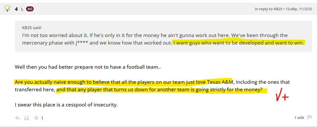318x127 pixels.
Task: Click the maroon AG badge
Action: click(30, 9)
